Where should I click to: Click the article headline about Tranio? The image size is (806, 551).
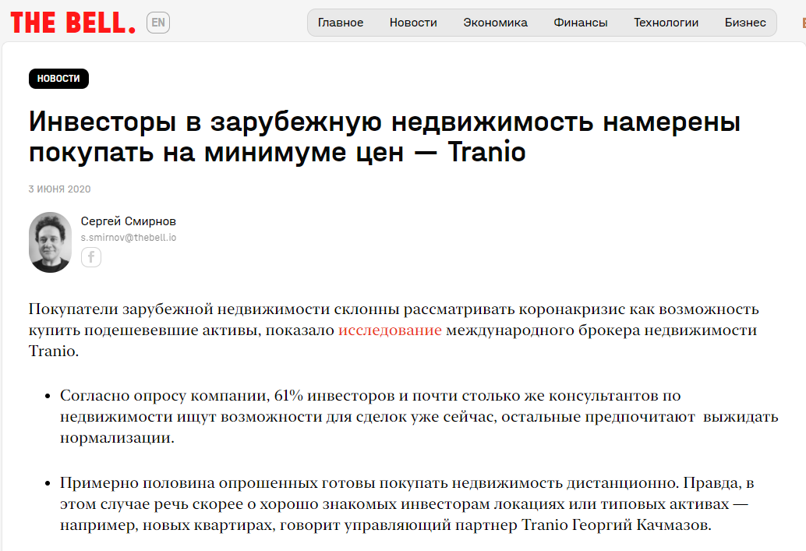coord(384,136)
